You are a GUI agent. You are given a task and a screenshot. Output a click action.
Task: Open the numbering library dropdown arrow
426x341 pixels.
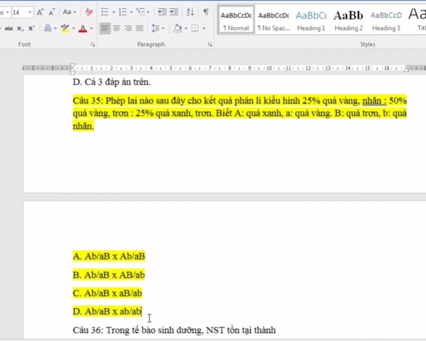click(131, 12)
